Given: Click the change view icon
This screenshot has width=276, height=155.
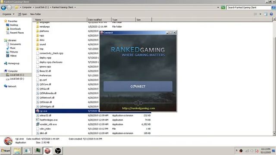Looking at the screenshot, I should (x=256, y=14).
